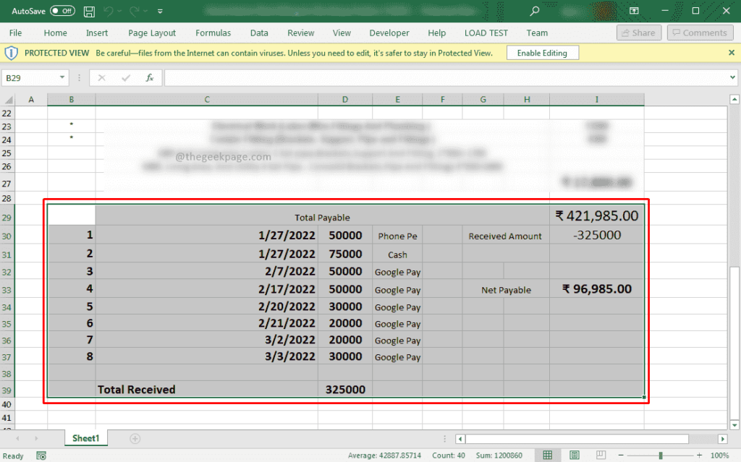Click the Save icon in Quick Access Toolbar

pos(89,11)
